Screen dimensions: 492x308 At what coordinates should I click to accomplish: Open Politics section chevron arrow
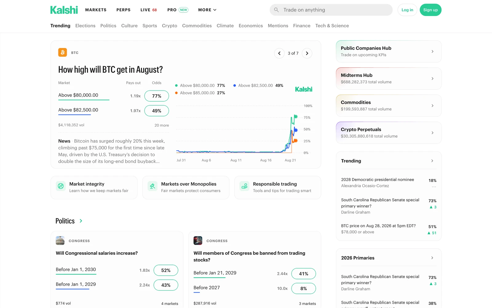coord(81,221)
